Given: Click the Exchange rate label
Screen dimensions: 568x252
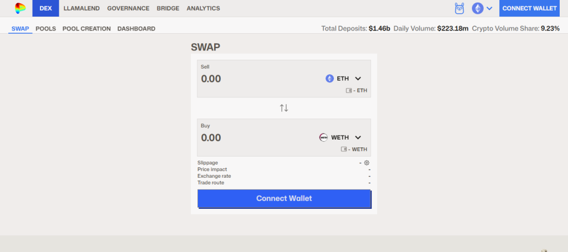Looking at the screenshot, I should tap(214, 176).
